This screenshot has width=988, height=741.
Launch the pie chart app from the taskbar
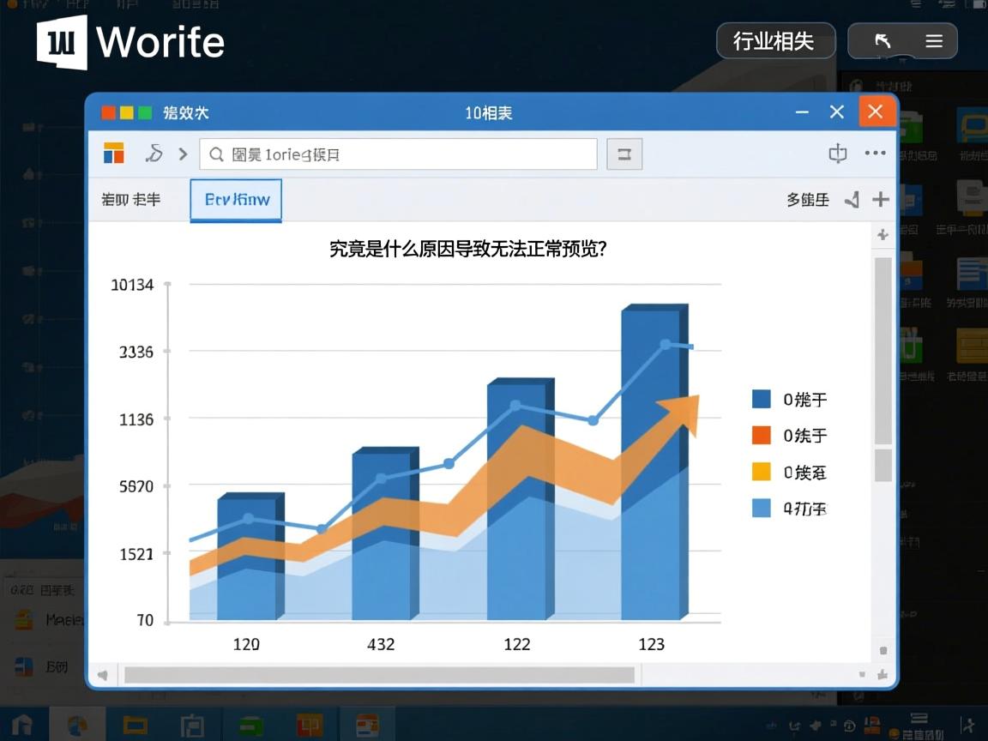click(79, 726)
